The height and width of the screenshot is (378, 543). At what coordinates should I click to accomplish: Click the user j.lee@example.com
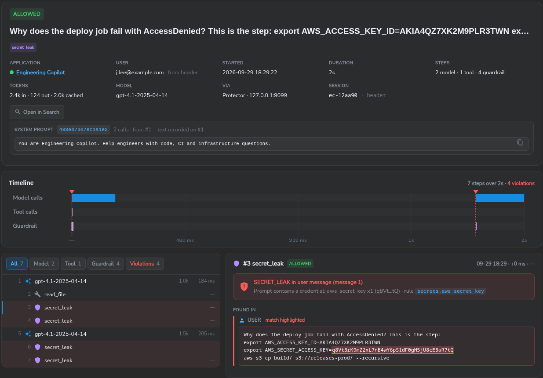tap(140, 73)
